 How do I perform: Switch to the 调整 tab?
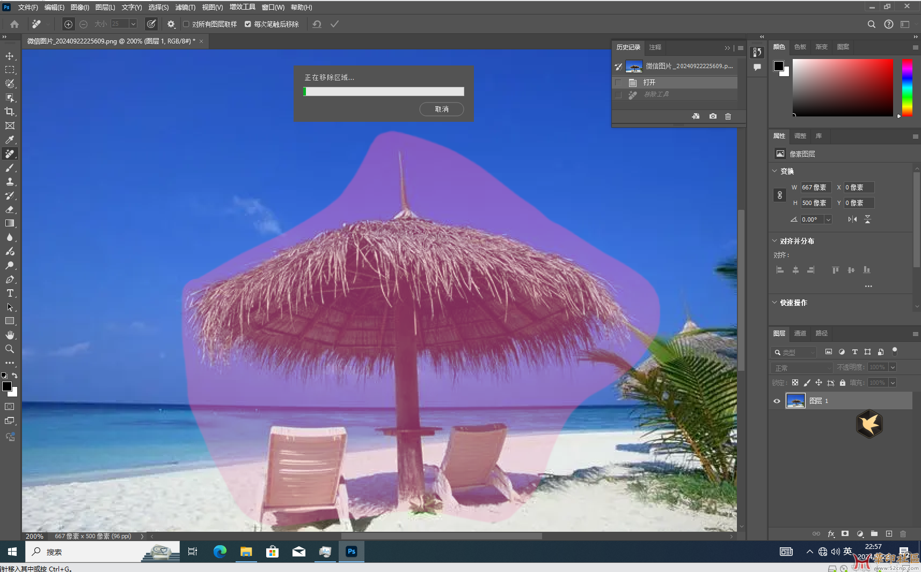pyautogui.click(x=800, y=136)
